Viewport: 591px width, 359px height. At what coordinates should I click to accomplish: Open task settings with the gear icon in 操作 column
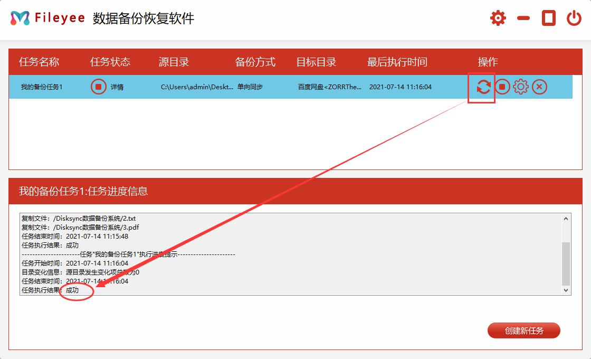pyautogui.click(x=521, y=87)
